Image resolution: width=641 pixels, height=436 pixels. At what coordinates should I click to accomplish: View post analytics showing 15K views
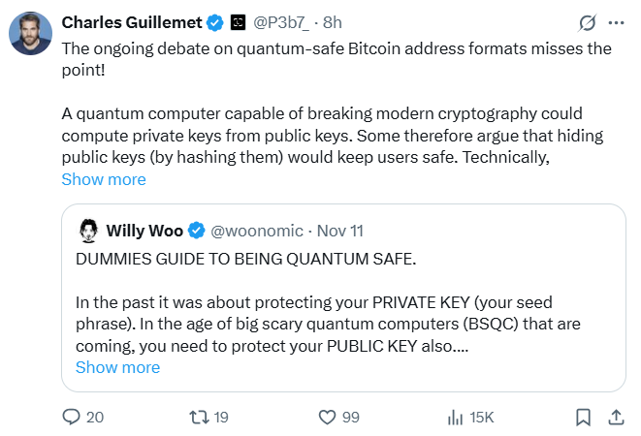tap(455, 417)
